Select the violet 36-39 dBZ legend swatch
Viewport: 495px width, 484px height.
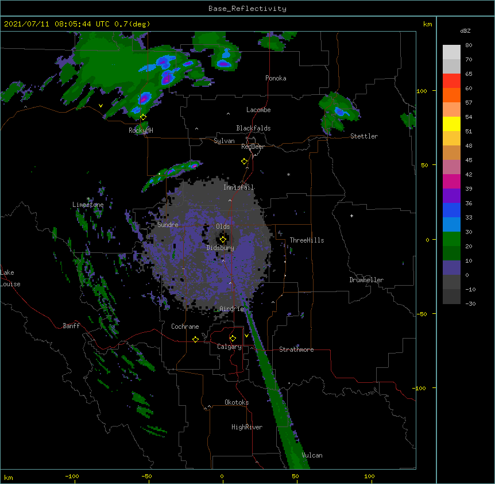tap(451, 196)
